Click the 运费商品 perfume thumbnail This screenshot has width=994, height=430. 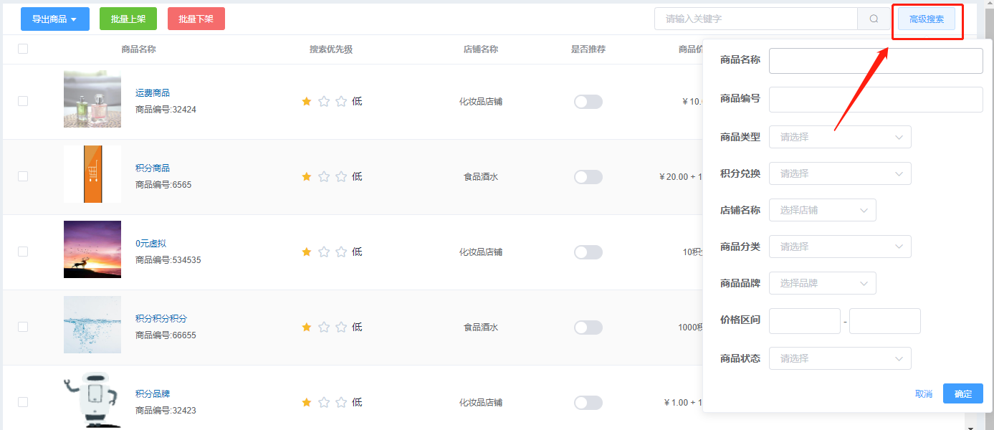tap(92, 99)
